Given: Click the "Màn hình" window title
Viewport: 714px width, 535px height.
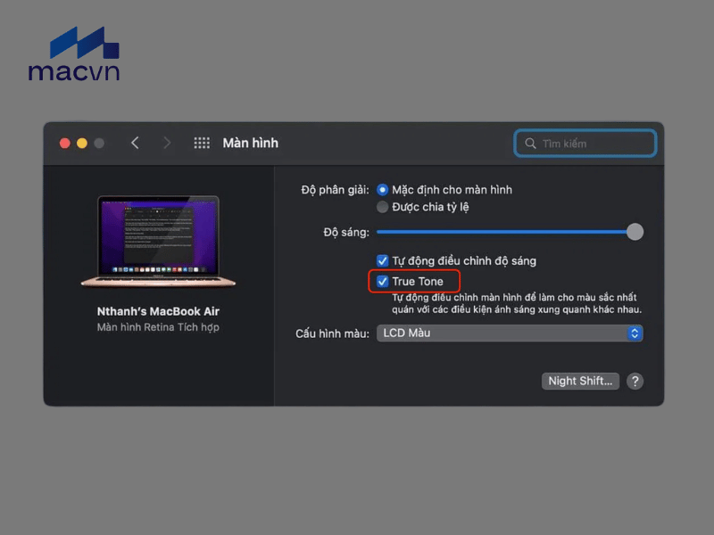Looking at the screenshot, I should [x=251, y=143].
